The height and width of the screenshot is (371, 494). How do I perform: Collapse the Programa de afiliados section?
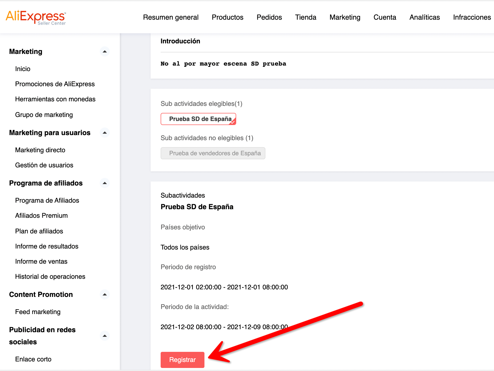[105, 183]
